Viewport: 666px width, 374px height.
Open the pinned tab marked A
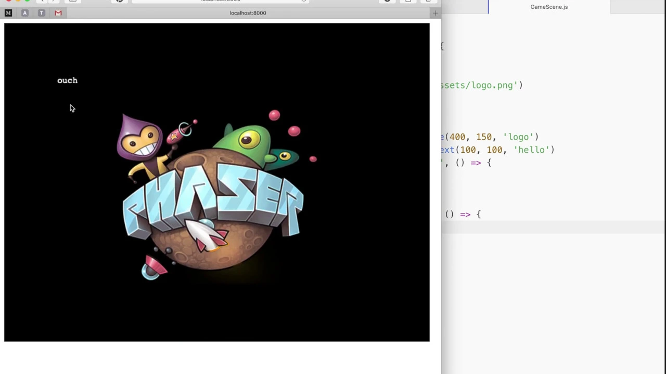tap(25, 13)
